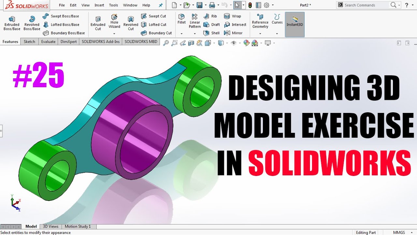The image size is (417, 235).
Task: Expand the Fillet dropdown arrow
Action: [x=181, y=34]
